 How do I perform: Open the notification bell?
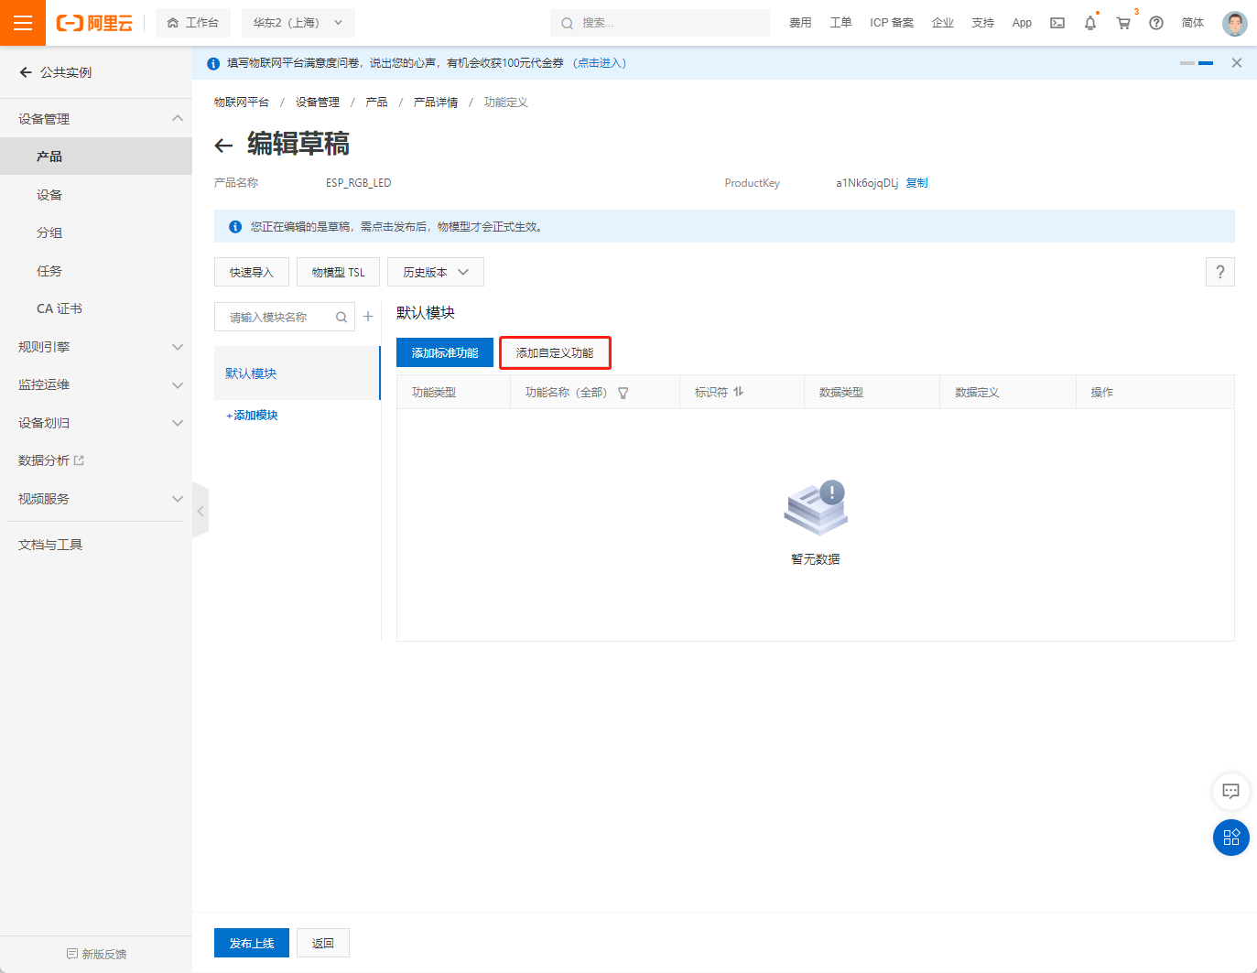(1090, 23)
